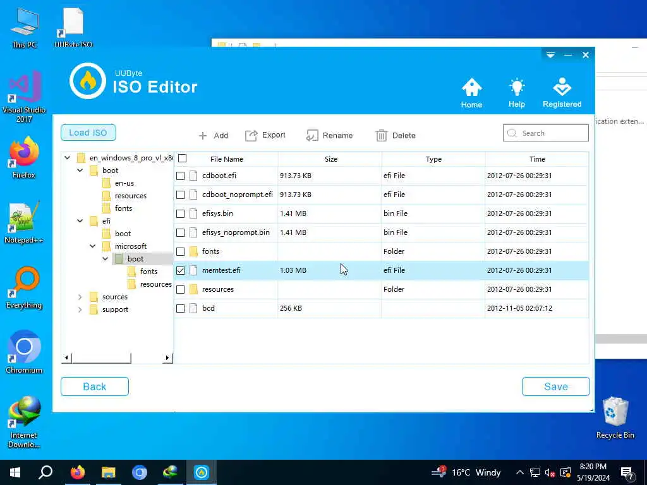Check the fonts folder checkbox

click(180, 251)
